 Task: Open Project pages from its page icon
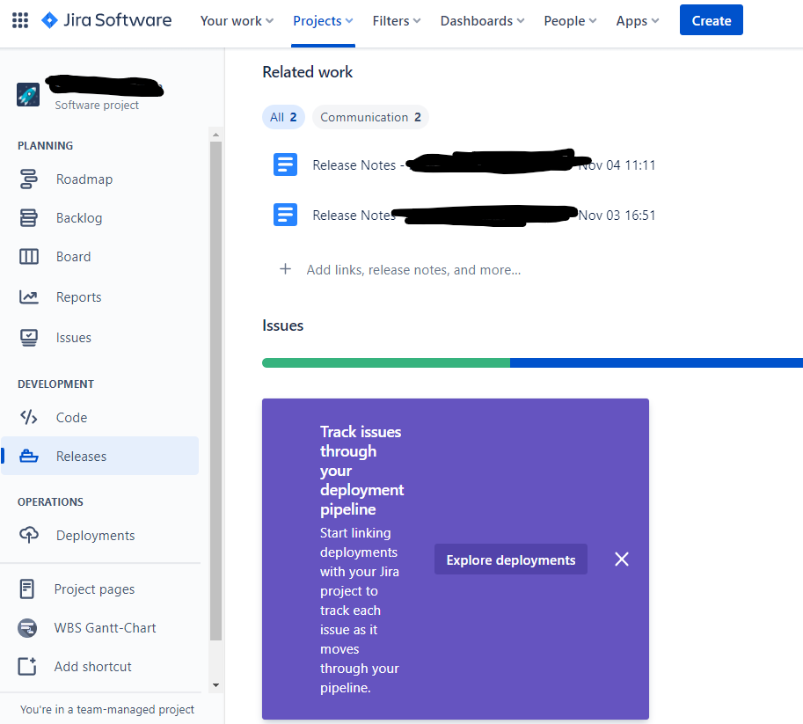coord(27,589)
